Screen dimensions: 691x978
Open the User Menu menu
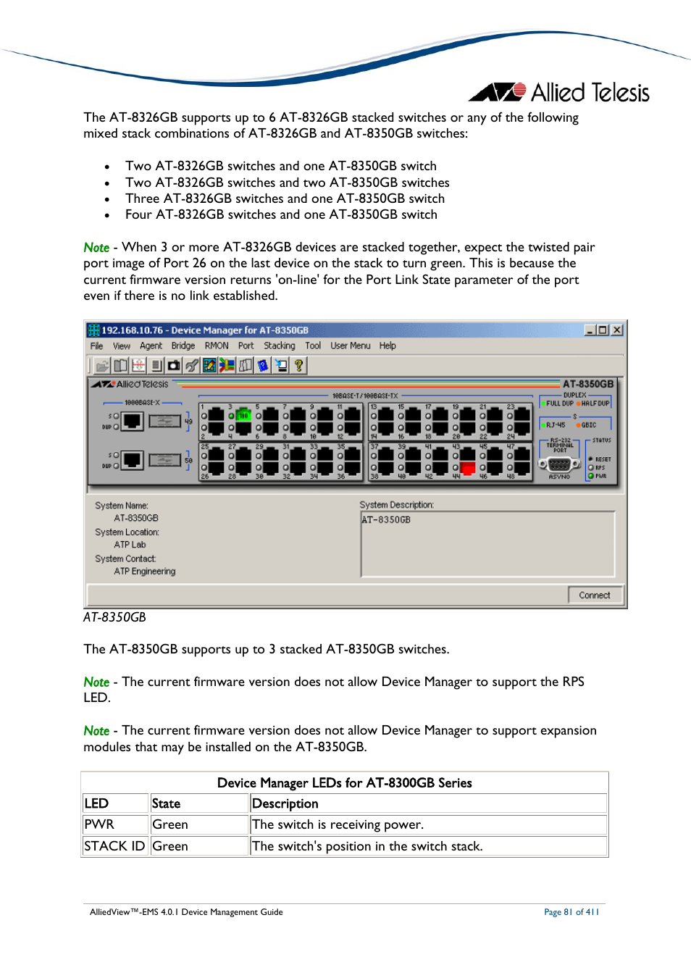tap(351, 346)
